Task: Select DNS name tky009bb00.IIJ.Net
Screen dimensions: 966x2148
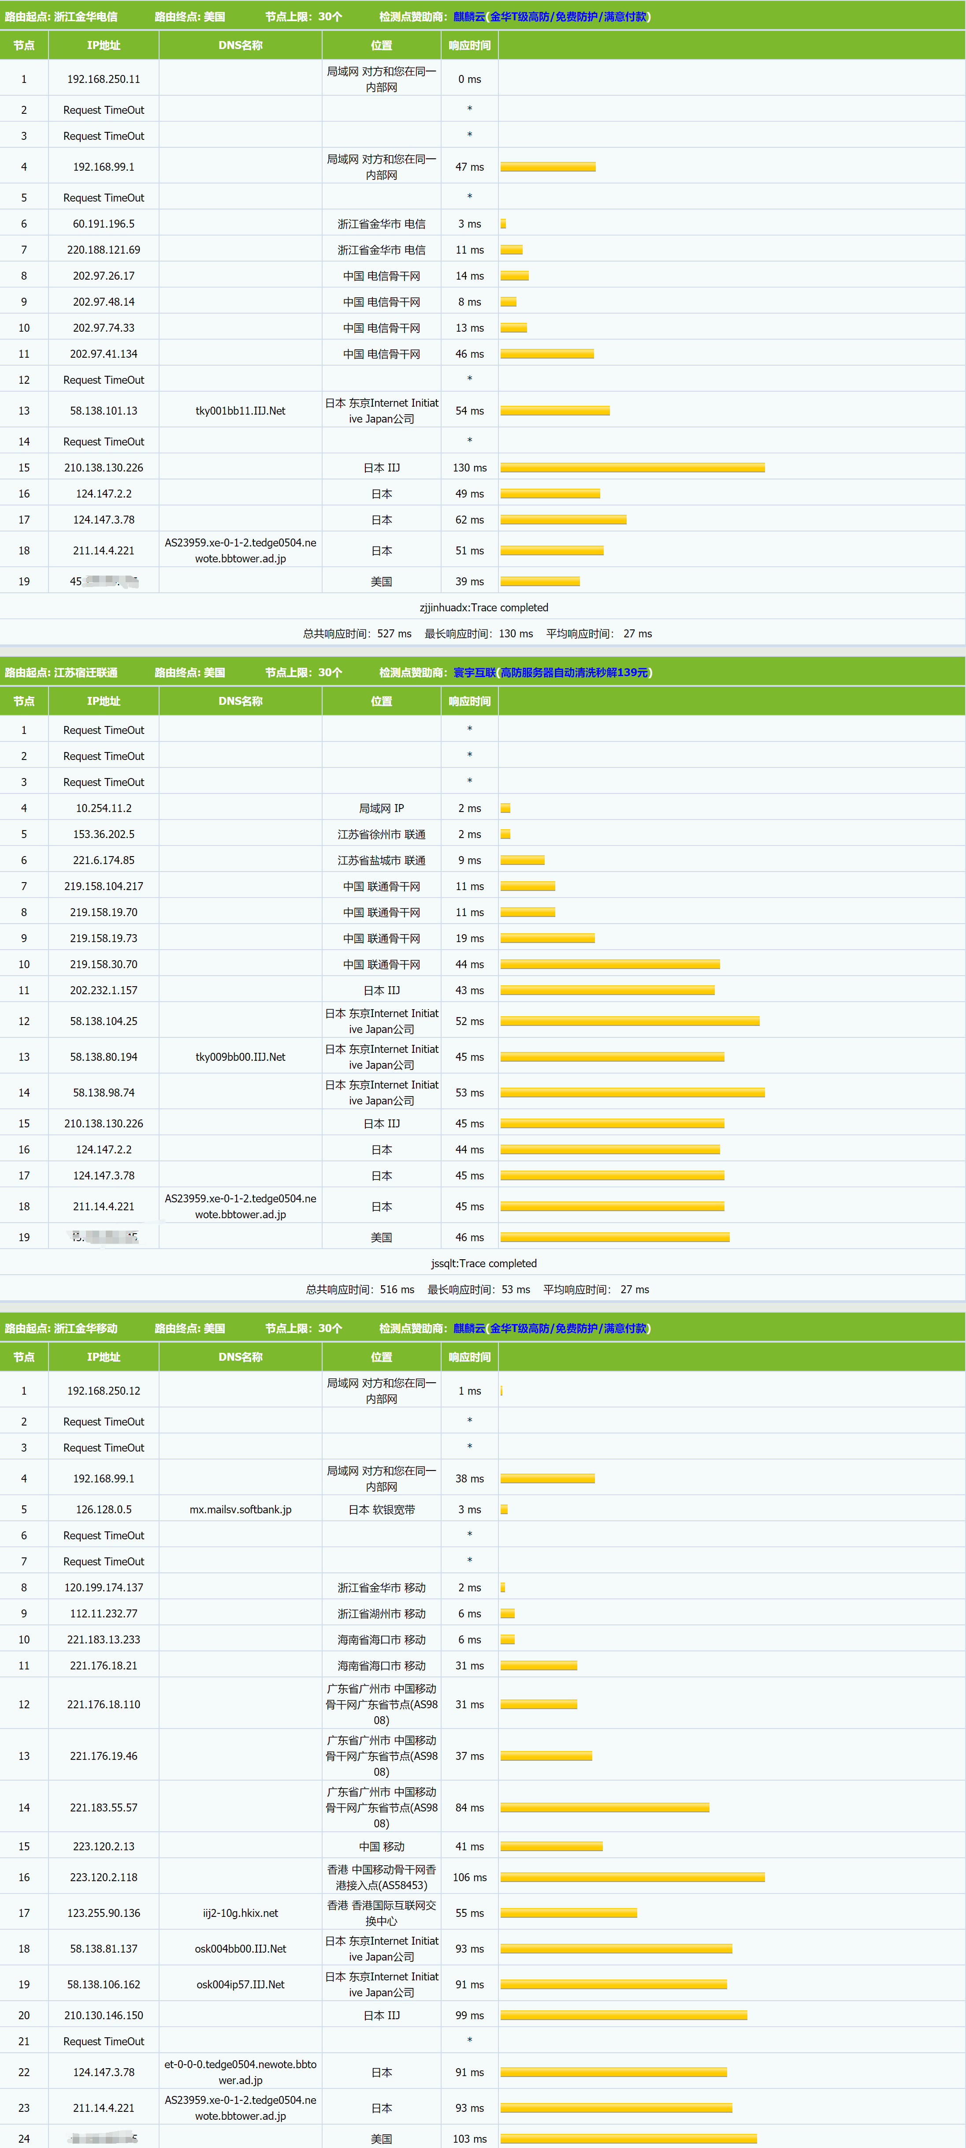Action: [x=240, y=1056]
